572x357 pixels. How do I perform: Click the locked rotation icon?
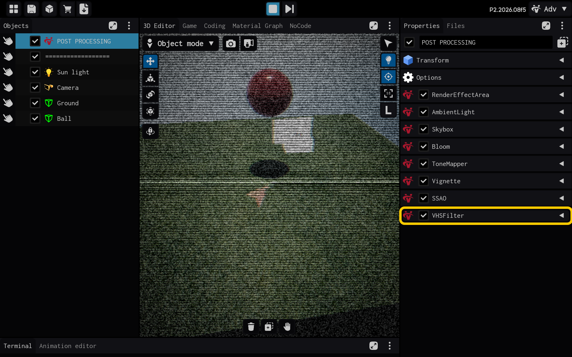[150, 131]
